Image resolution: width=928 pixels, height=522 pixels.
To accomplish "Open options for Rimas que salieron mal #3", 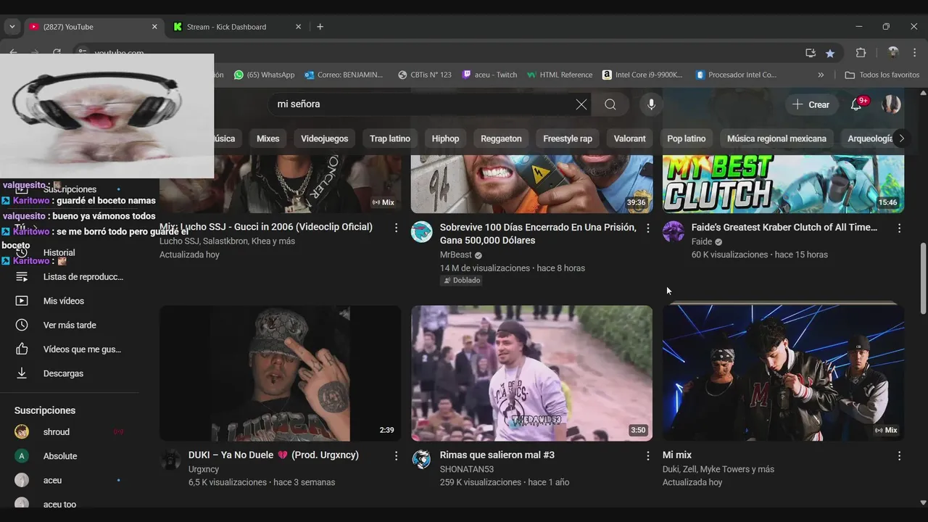I will tap(647, 456).
